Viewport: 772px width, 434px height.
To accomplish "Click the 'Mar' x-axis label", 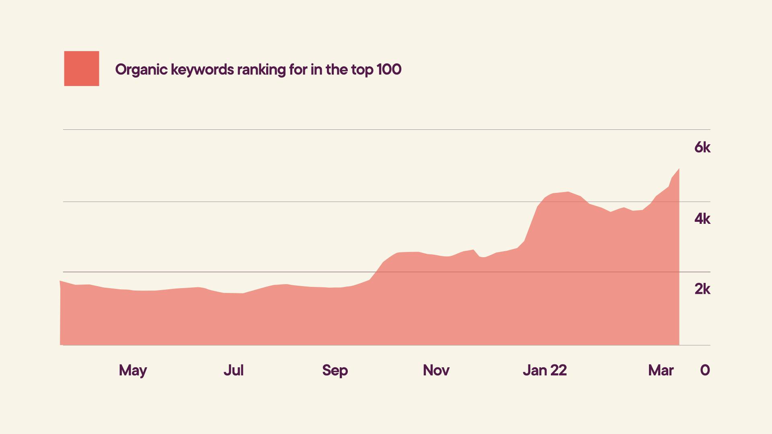I will point(661,370).
